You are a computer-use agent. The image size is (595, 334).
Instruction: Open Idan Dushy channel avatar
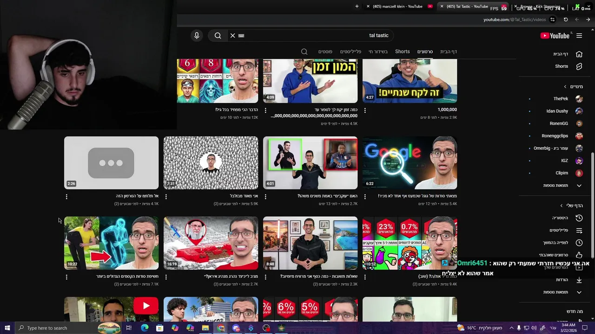tap(579, 111)
